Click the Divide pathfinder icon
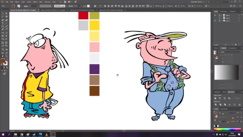 (216, 105)
